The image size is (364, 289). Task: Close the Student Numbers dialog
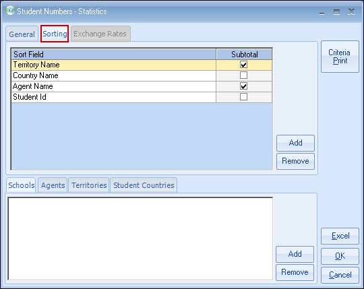[351, 12]
